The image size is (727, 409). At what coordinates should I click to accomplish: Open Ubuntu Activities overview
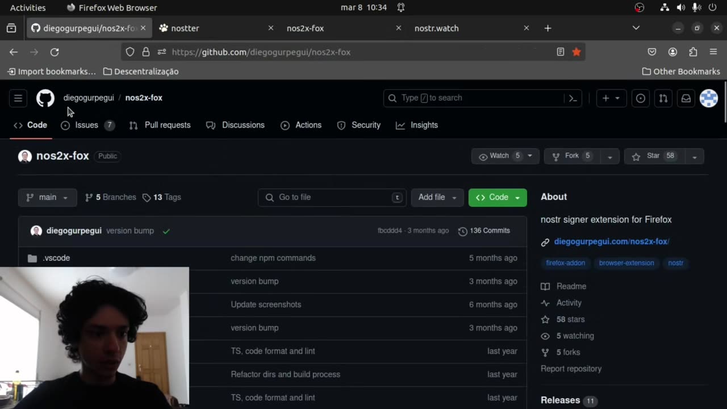tap(28, 7)
